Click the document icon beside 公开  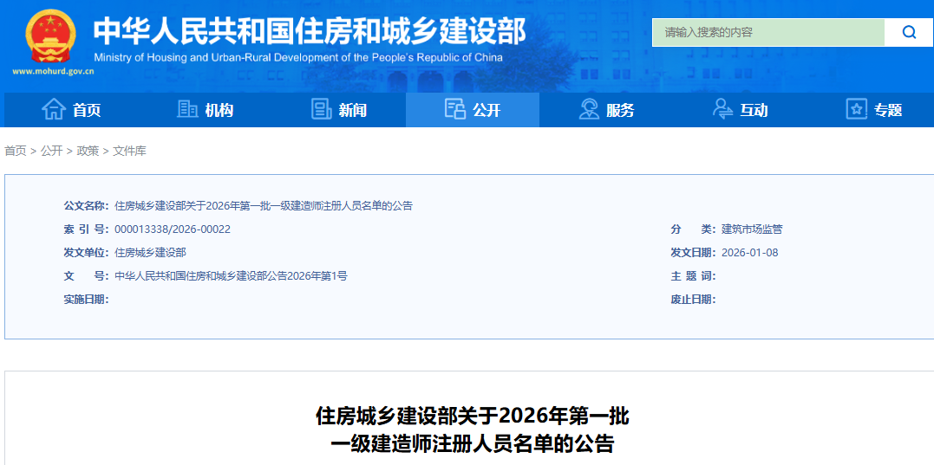point(455,109)
